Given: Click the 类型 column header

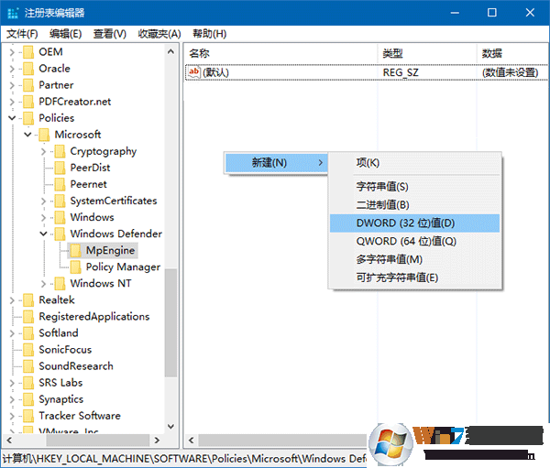Looking at the screenshot, I should (427, 54).
